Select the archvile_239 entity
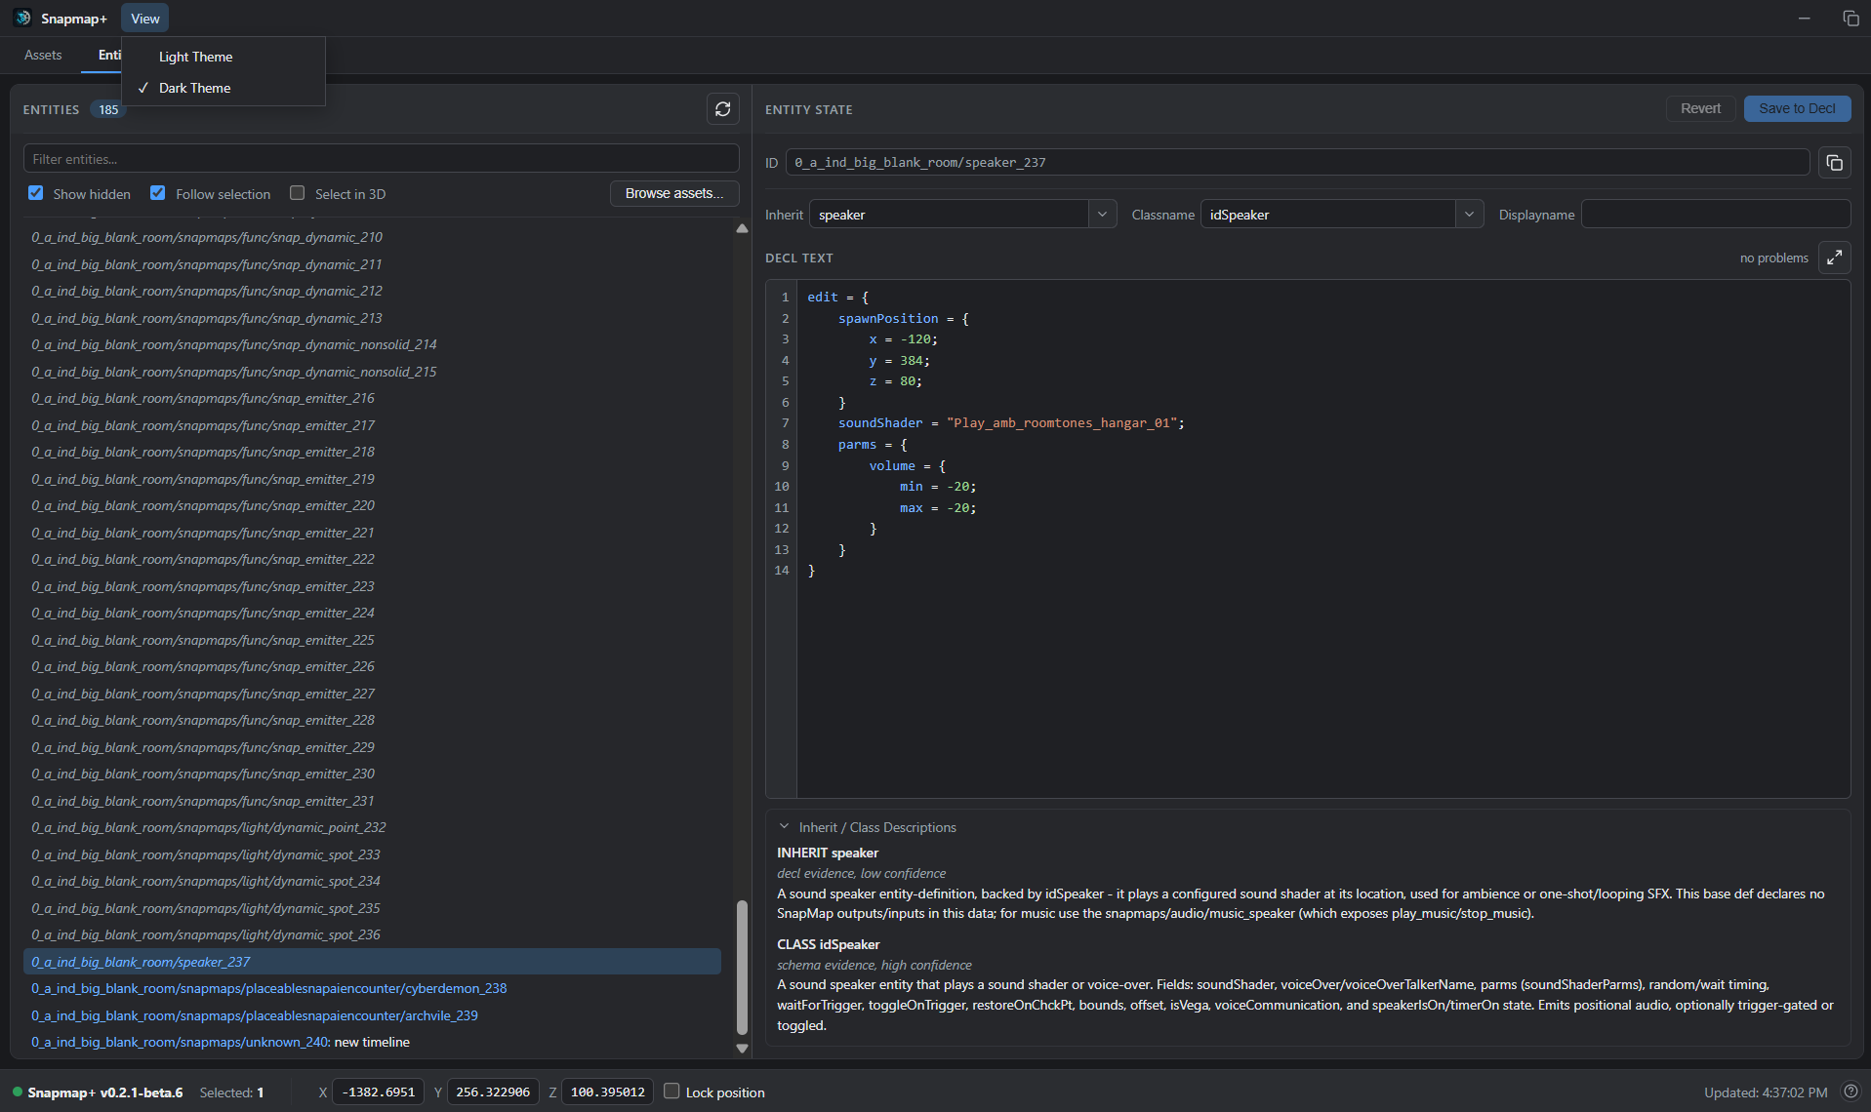Viewport: 1871px width, 1112px height. (x=372, y=1015)
